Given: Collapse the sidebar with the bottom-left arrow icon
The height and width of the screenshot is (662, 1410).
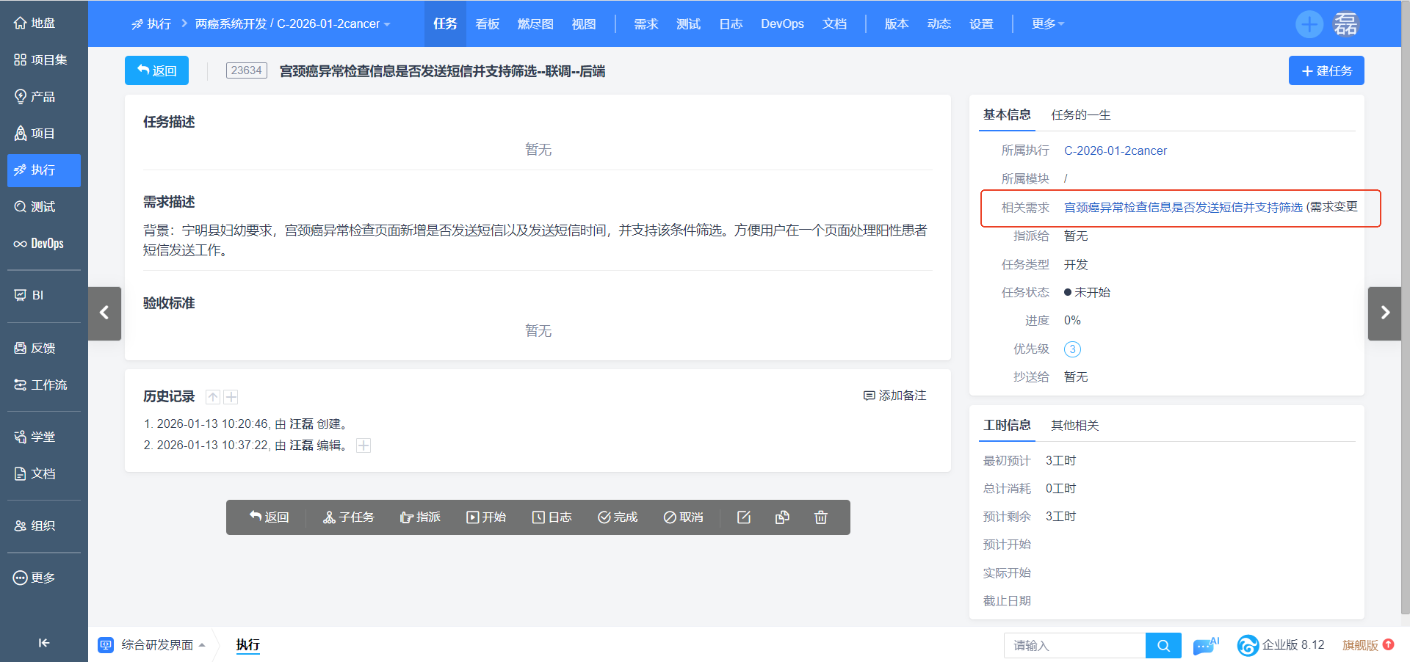Looking at the screenshot, I should [43, 642].
